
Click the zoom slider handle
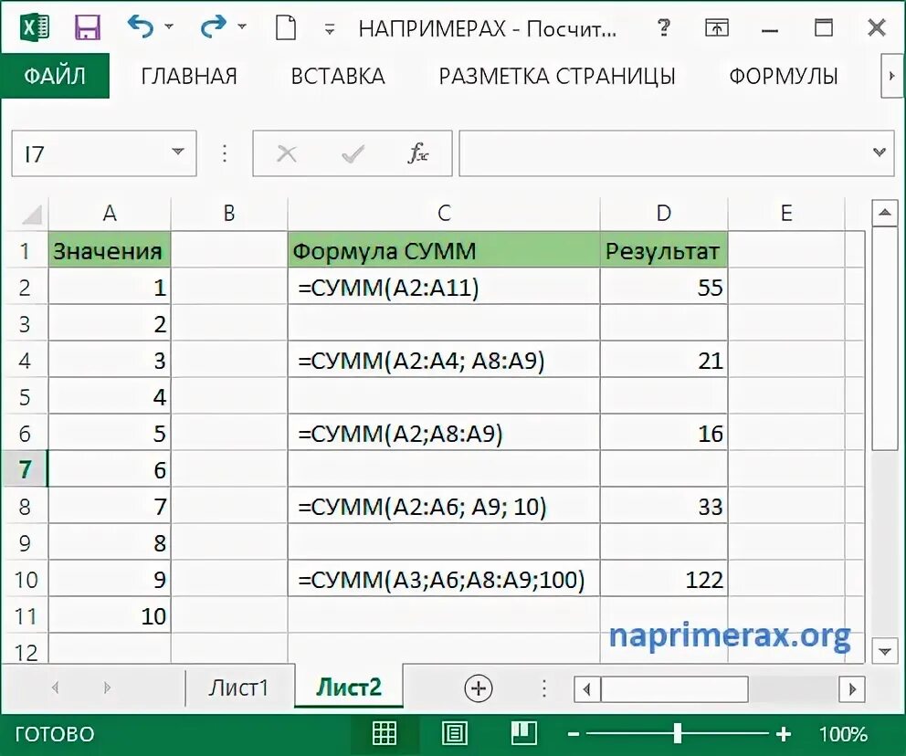click(678, 733)
